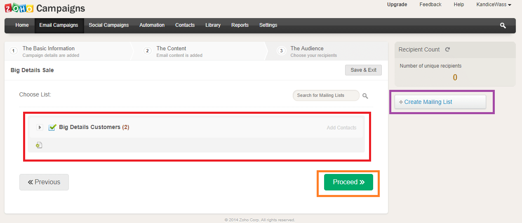The width and height of the screenshot is (522, 223).
Task: Open search via magnifier in navigation bar
Action: tap(503, 26)
